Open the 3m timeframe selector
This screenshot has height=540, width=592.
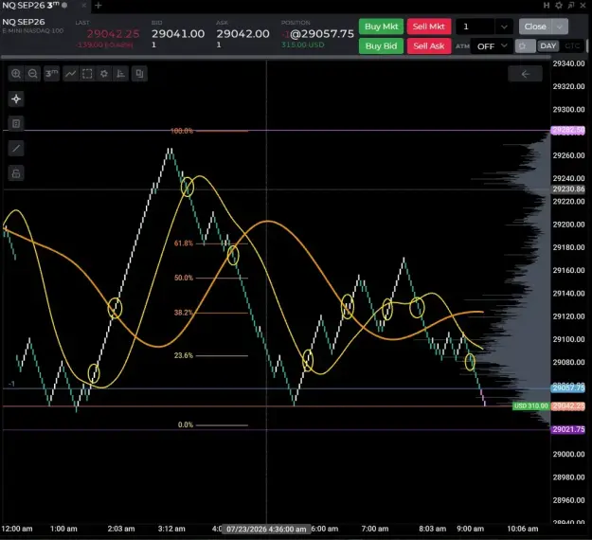pos(51,74)
